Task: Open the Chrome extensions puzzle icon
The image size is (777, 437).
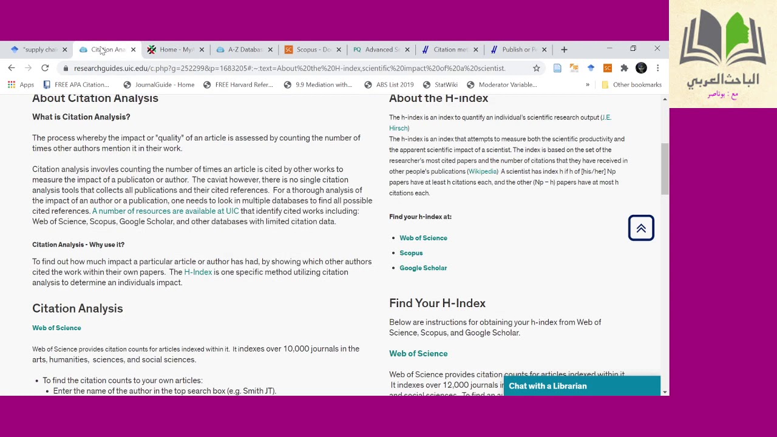Action: point(624,68)
